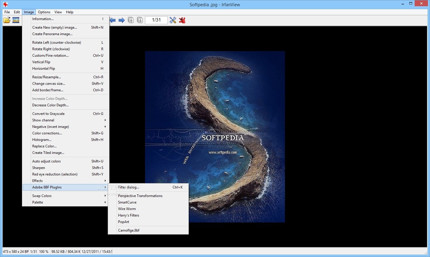
Task: Close the open Image menu
Action: pyautogui.click(x=29, y=12)
